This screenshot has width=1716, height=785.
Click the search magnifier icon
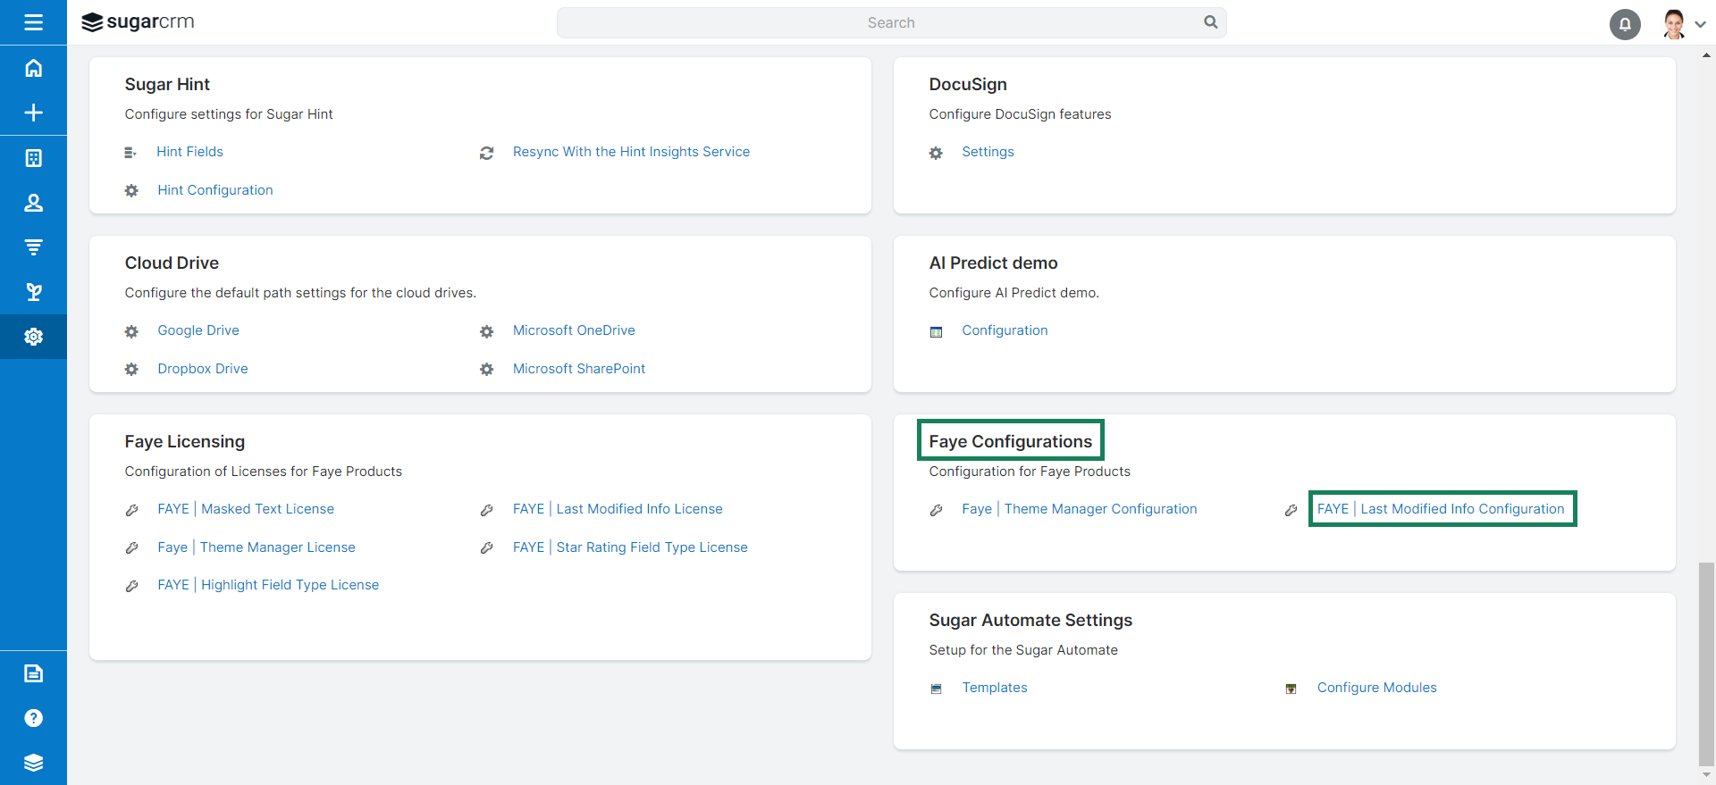point(1210,22)
